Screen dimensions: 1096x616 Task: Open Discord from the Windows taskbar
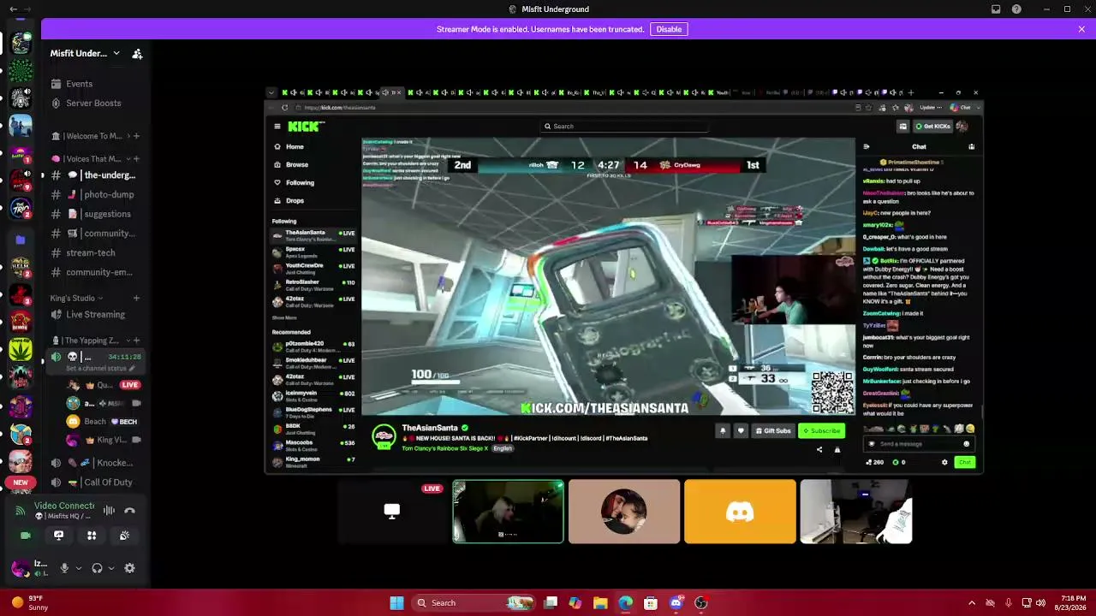[676, 603]
